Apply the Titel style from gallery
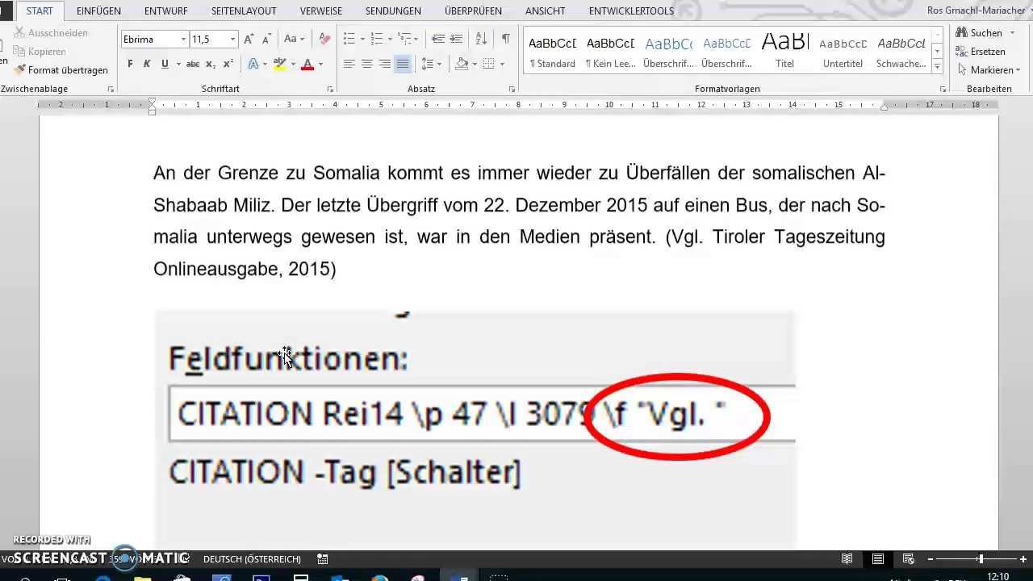1033x581 pixels. pyautogui.click(x=784, y=50)
